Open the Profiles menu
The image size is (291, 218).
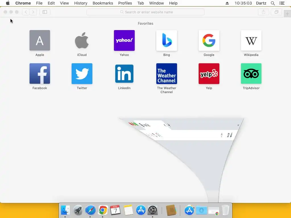click(125, 3)
